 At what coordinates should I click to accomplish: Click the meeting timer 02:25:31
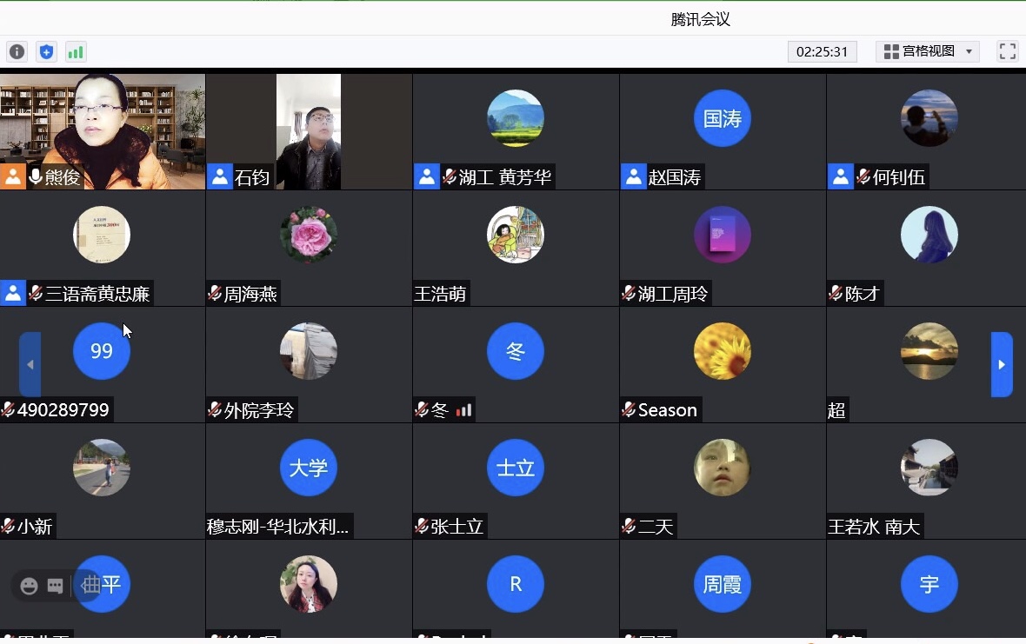tap(822, 51)
